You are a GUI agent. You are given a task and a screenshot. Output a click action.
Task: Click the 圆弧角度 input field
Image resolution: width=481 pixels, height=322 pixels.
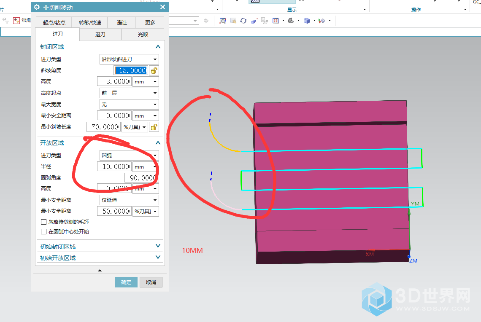141,178
